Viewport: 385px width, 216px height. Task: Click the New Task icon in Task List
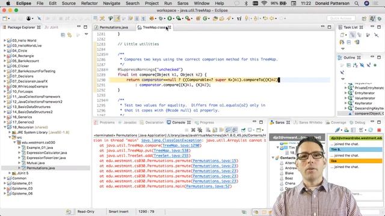pyautogui.click(x=342, y=35)
